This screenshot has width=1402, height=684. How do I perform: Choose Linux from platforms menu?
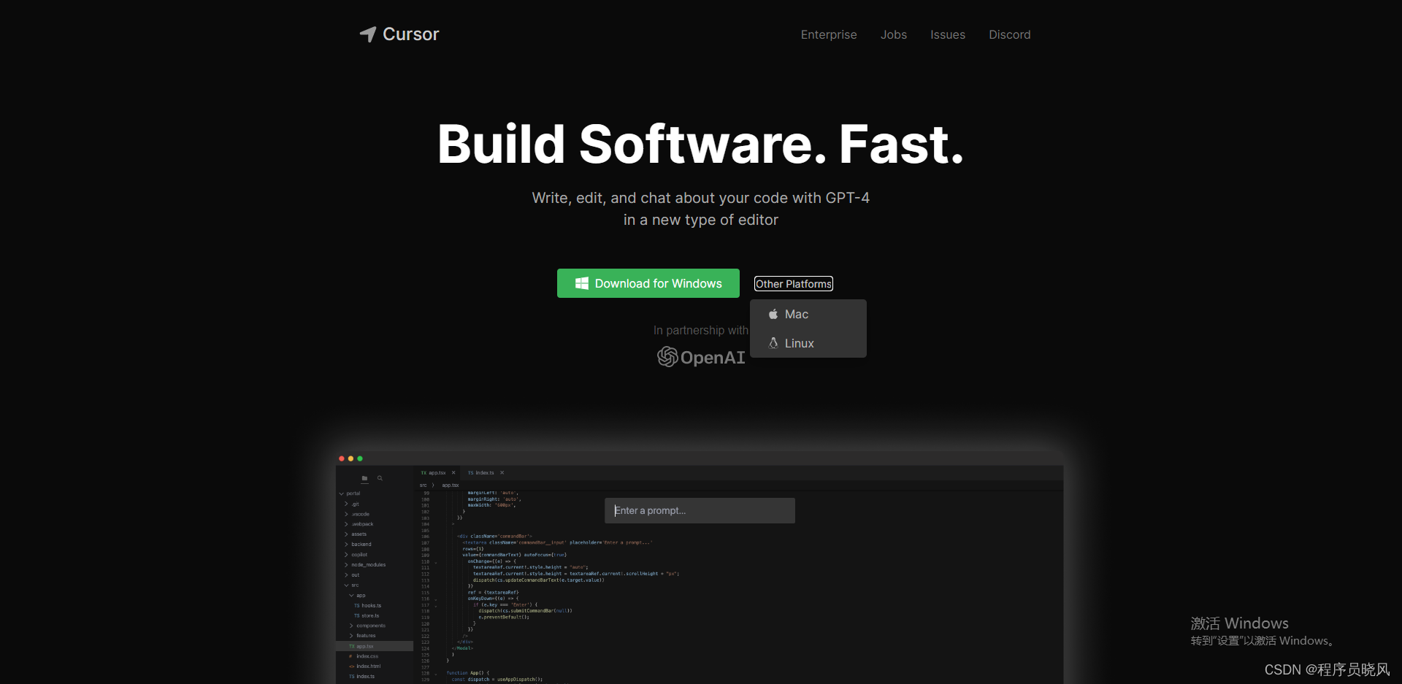coord(808,343)
